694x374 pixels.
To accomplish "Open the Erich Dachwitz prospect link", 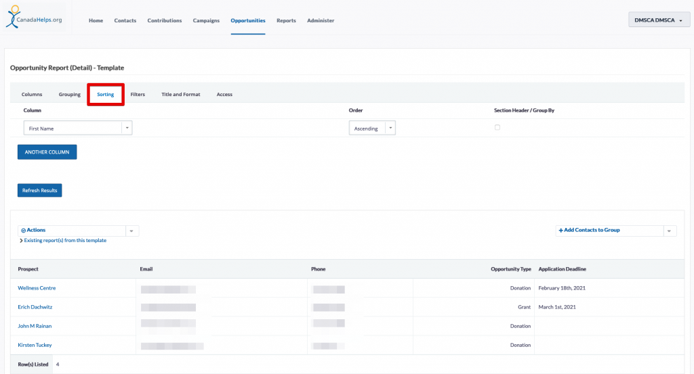I will (35, 307).
